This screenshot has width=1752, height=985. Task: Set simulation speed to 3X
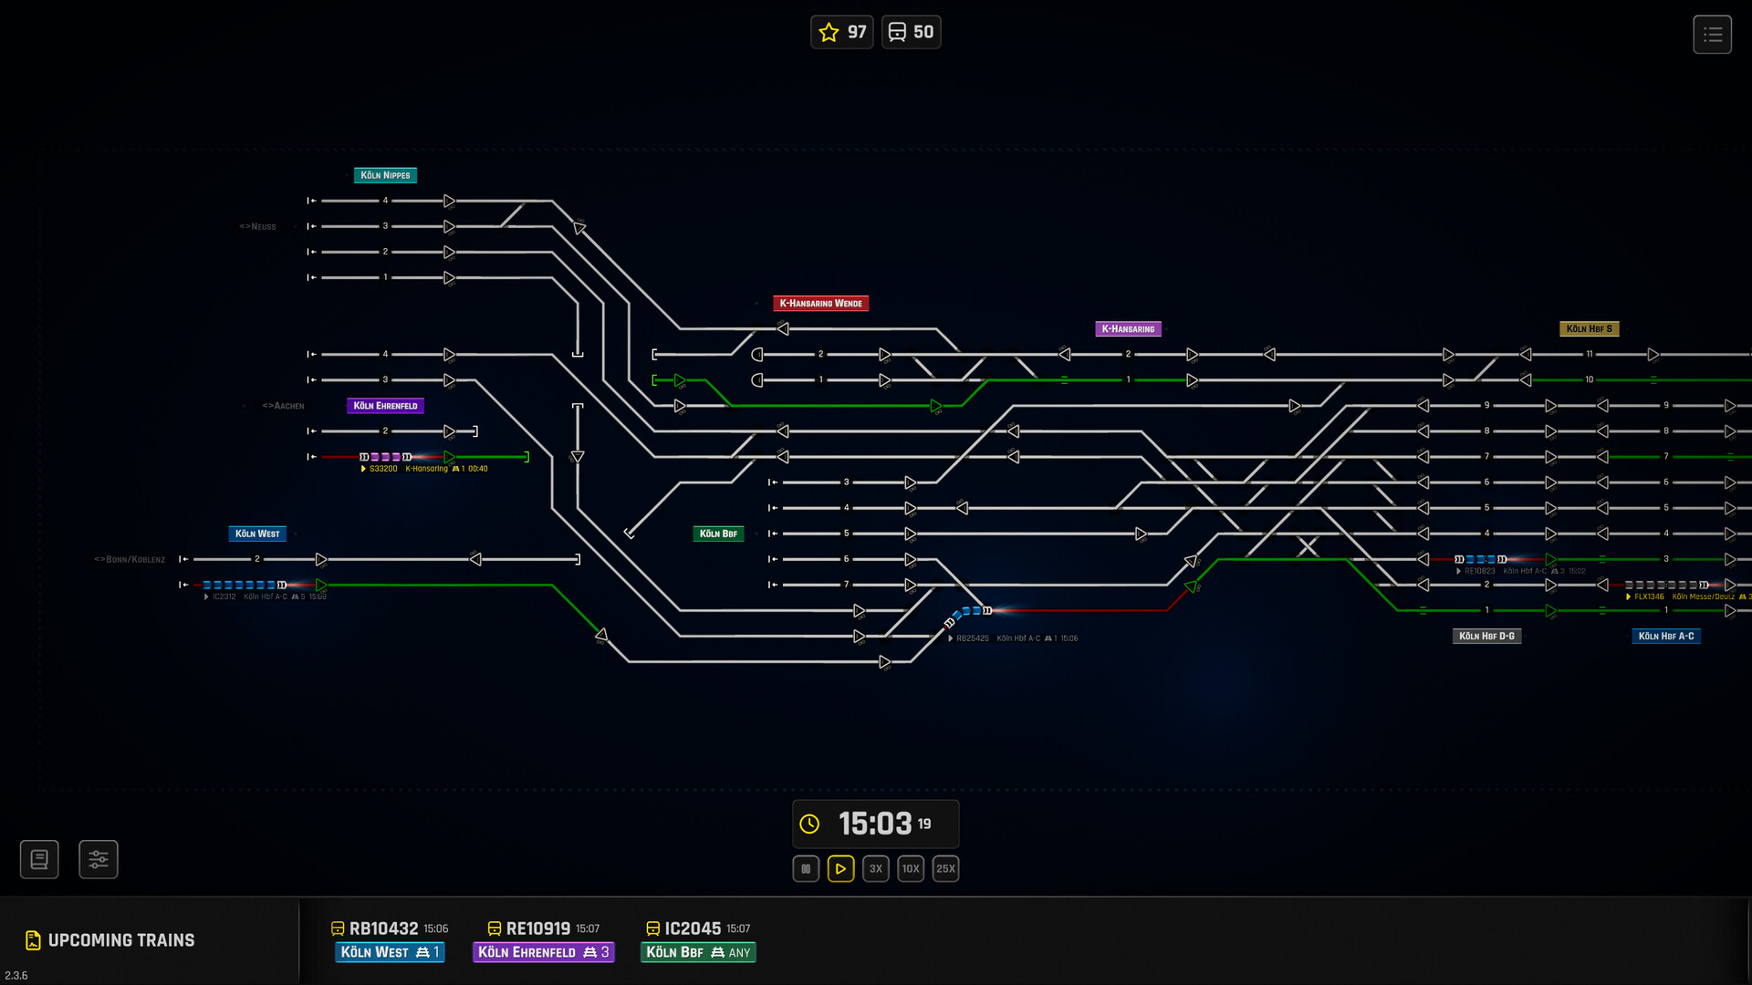click(875, 869)
